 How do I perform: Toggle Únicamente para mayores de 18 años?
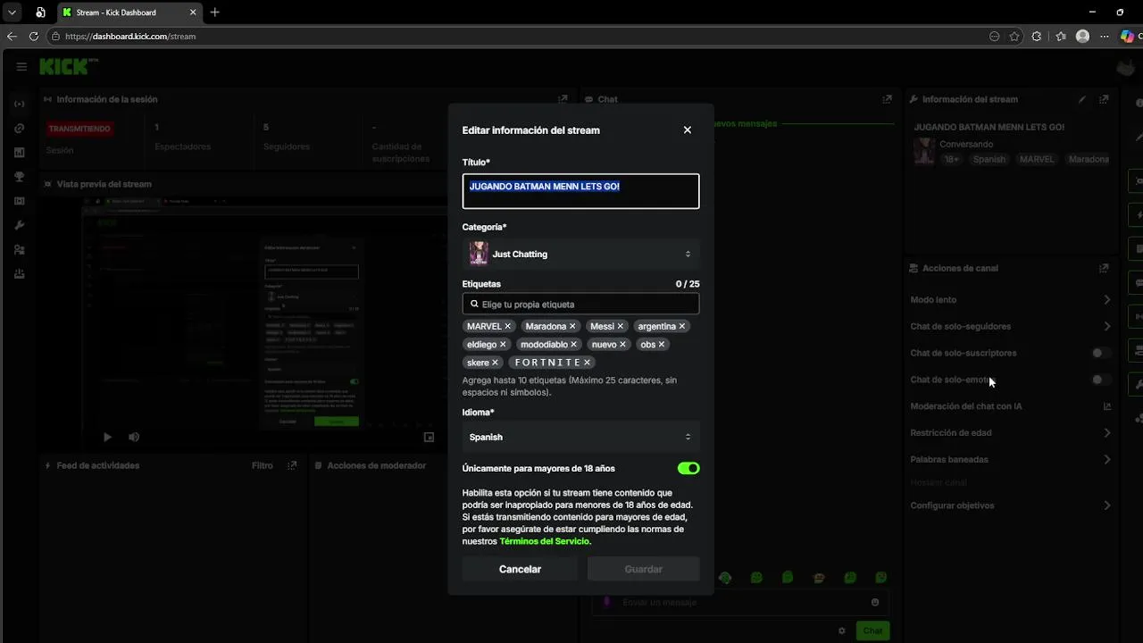coord(688,468)
